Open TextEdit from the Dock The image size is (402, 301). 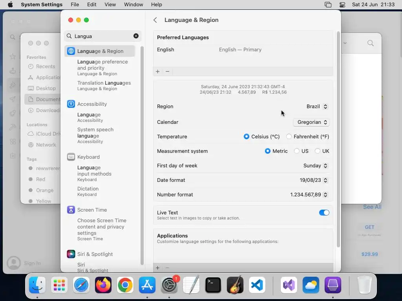coord(191,285)
